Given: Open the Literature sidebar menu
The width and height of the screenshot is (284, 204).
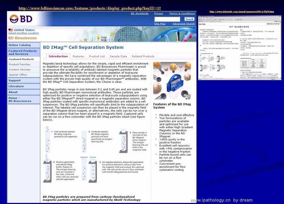Looking at the screenshot, I should (24, 86).
